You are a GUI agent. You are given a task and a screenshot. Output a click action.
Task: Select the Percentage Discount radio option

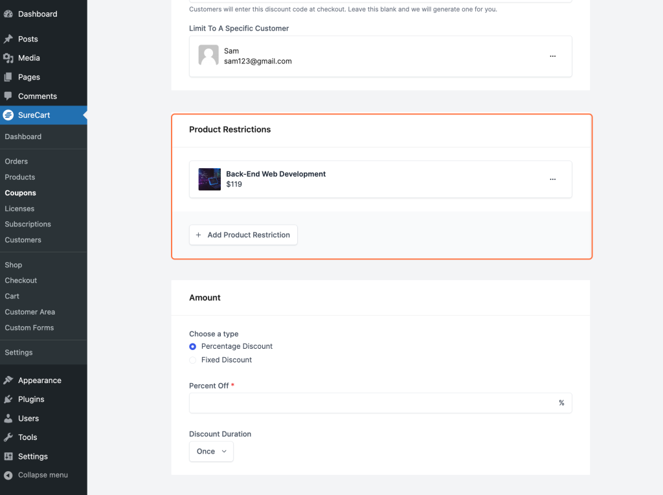pos(193,347)
